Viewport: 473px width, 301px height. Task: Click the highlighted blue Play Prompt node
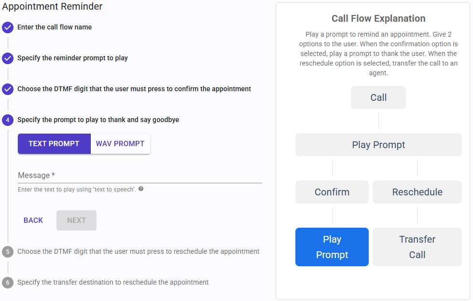pos(332,247)
